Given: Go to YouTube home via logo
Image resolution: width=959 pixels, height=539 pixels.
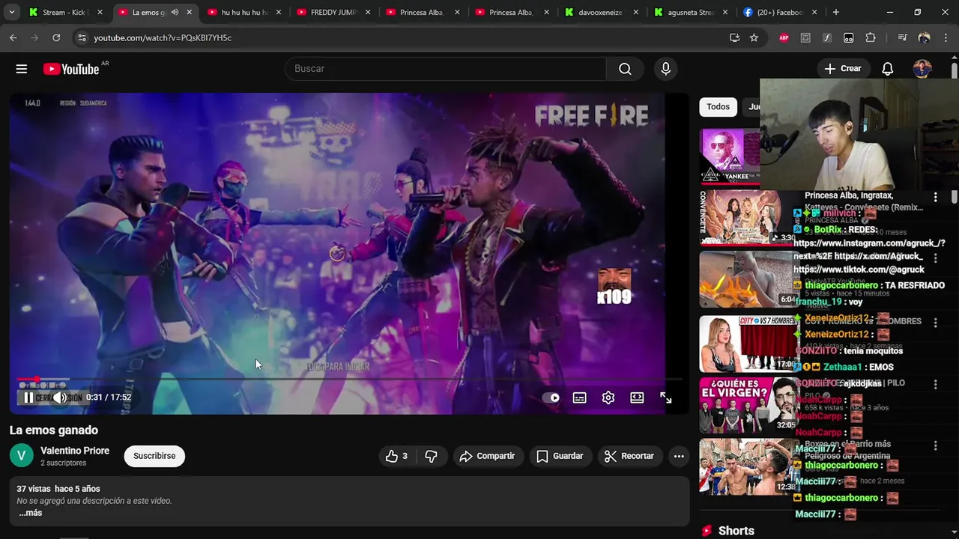Looking at the screenshot, I should (71, 69).
